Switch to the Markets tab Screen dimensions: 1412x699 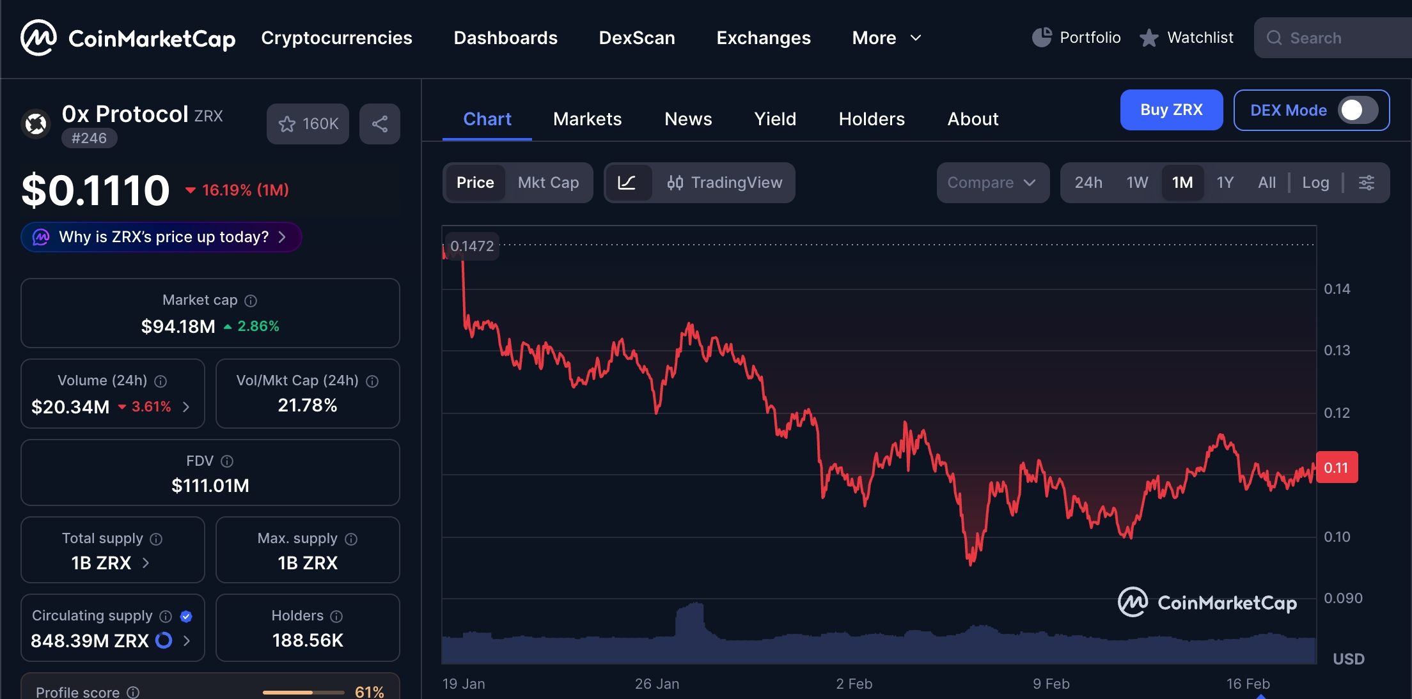click(587, 119)
